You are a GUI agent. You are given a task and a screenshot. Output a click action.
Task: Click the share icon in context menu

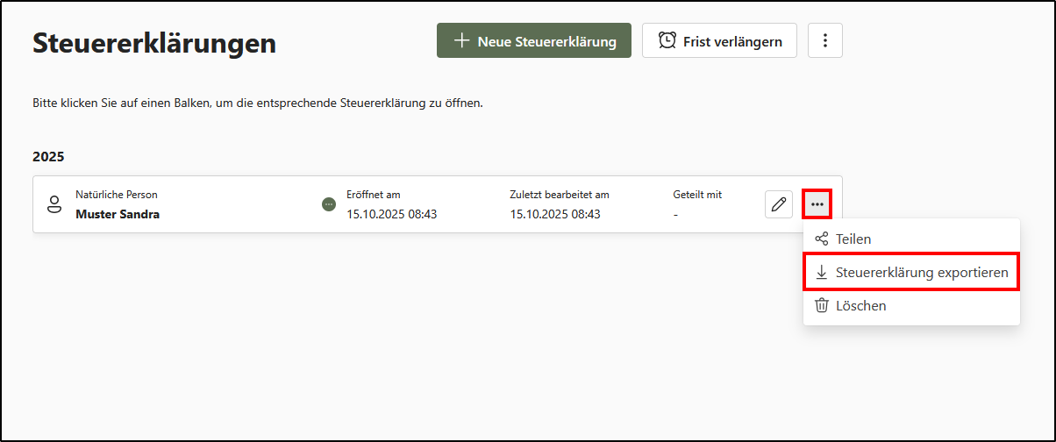click(x=822, y=239)
